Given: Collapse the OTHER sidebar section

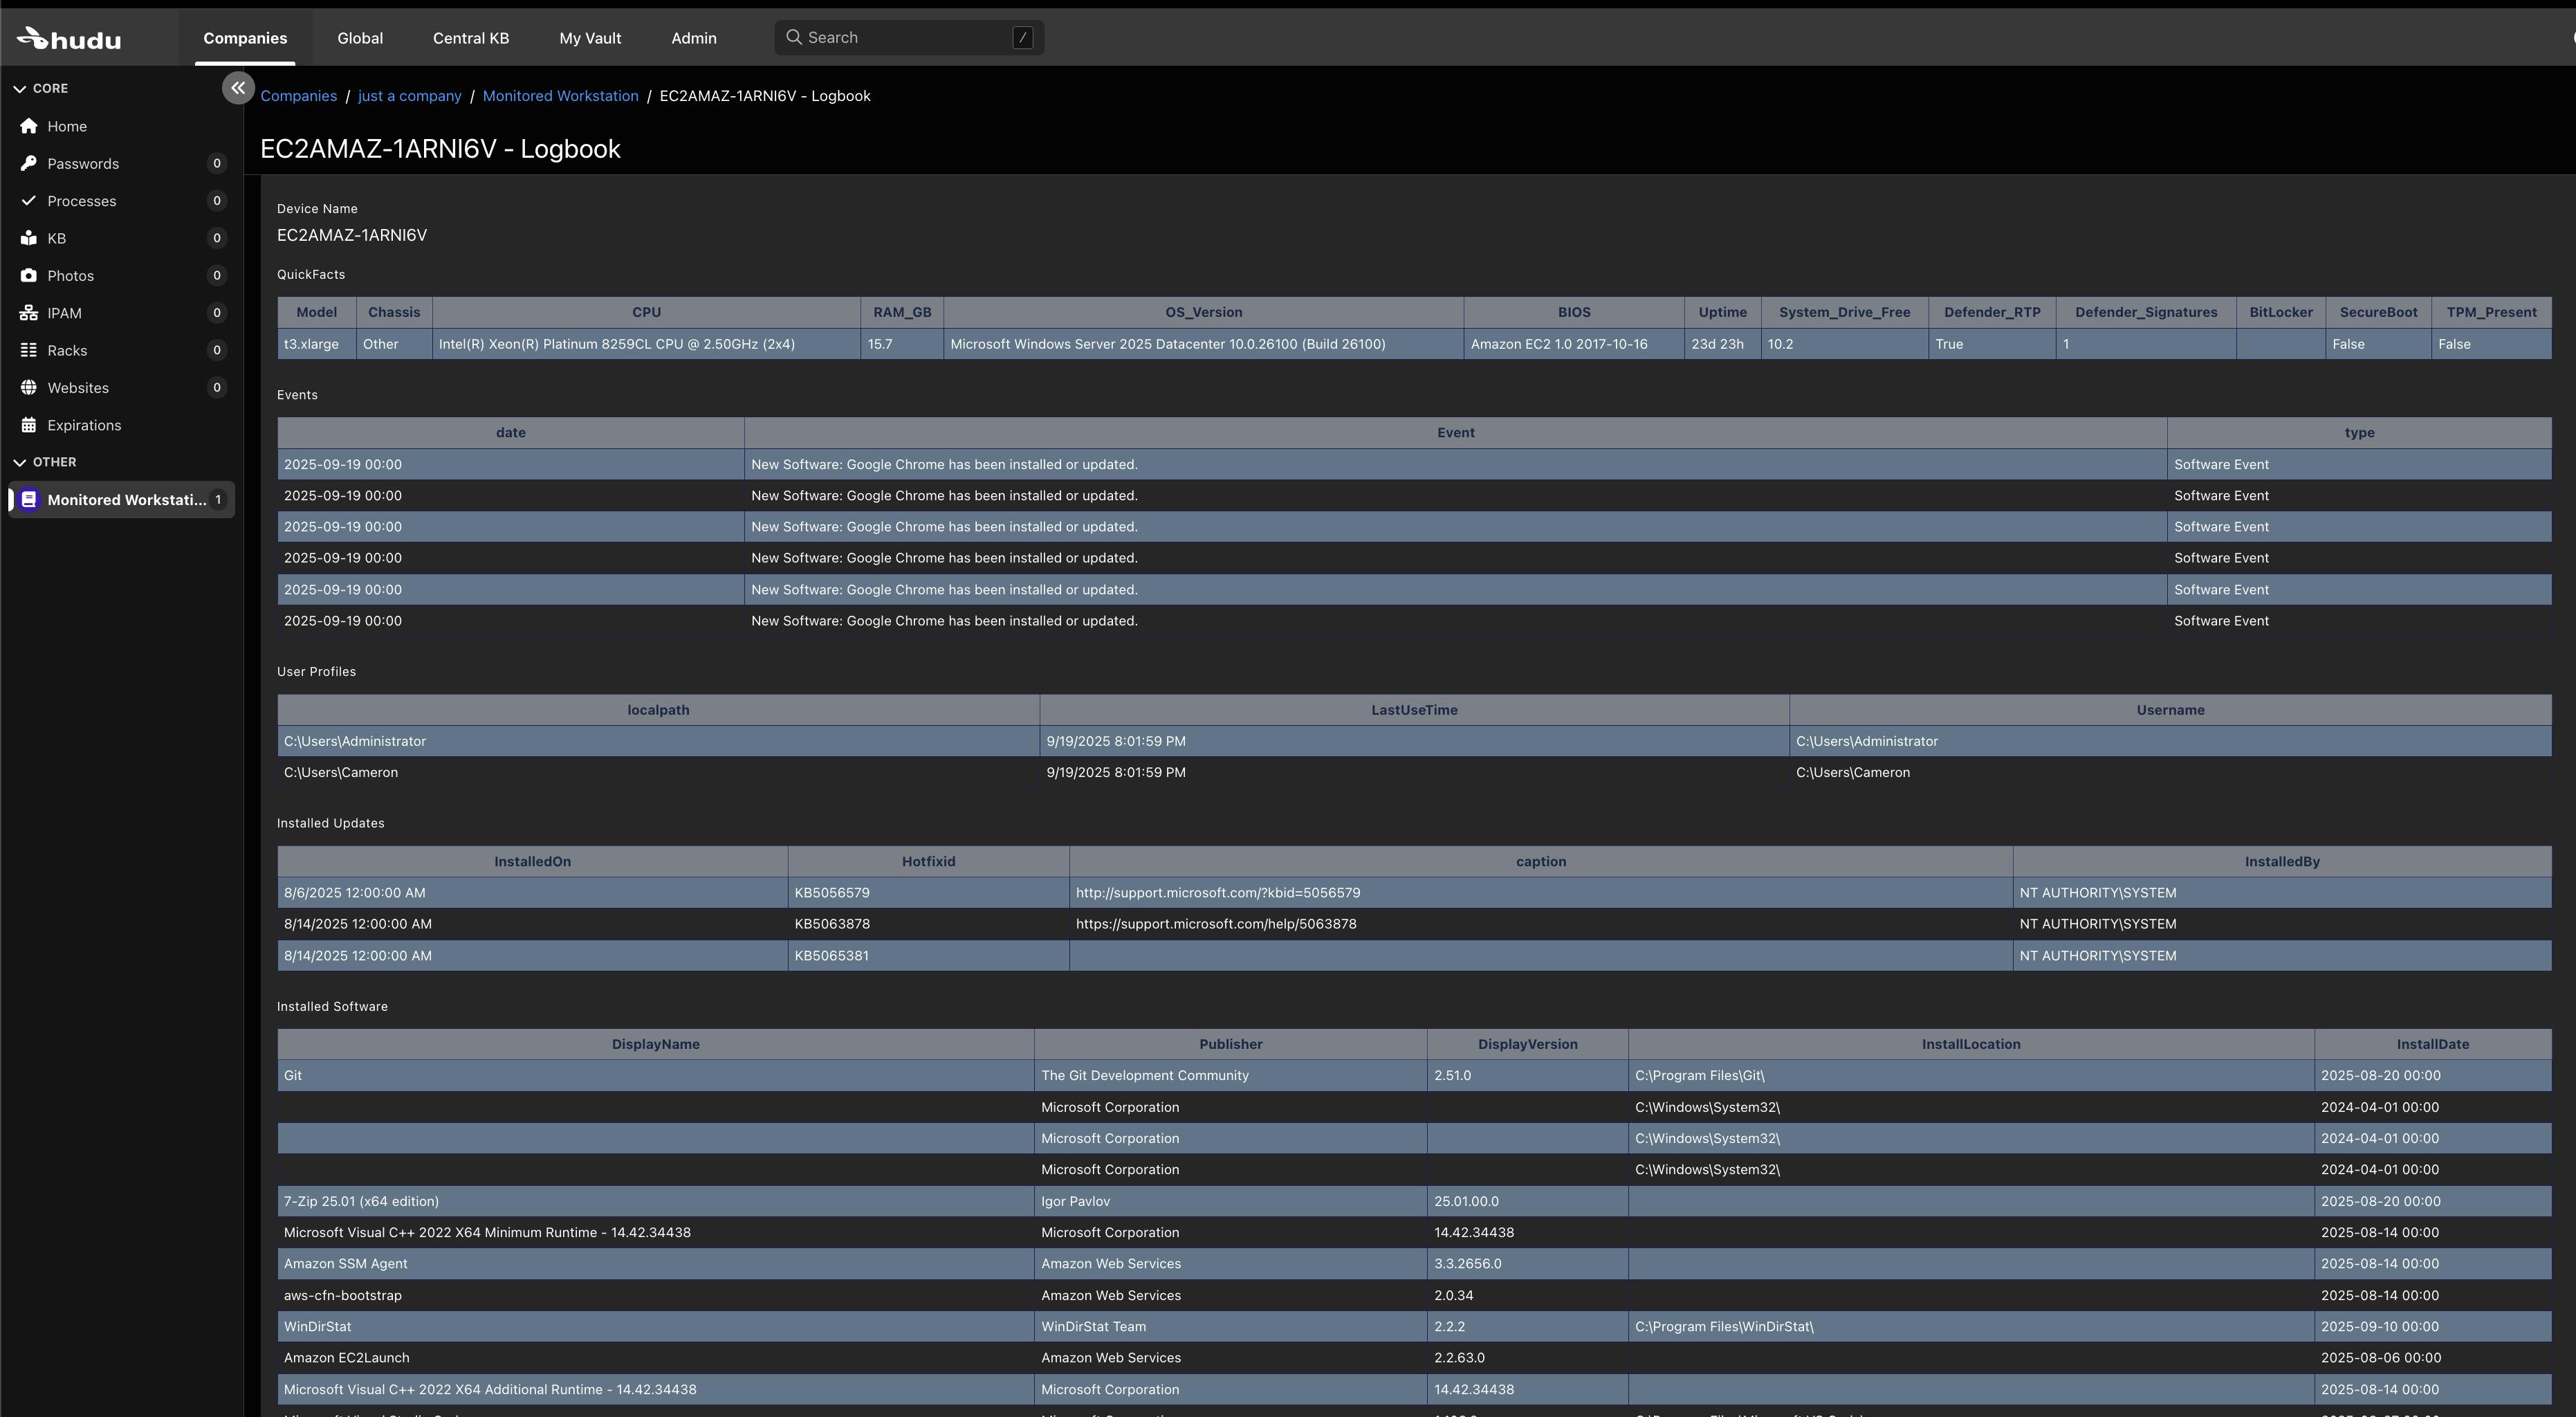Looking at the screenshot, I should pos(20,462).
